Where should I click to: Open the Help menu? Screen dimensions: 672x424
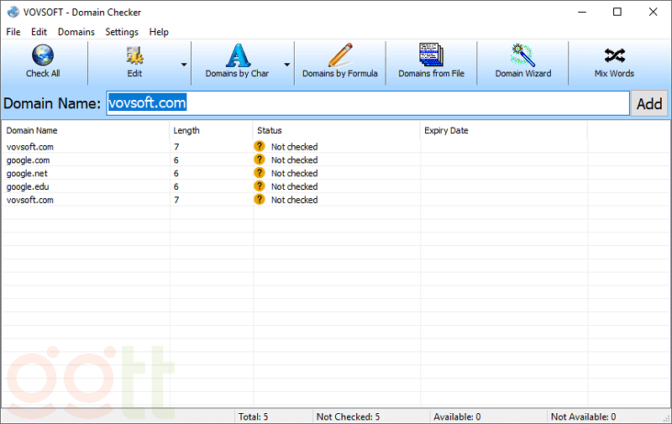tap(159, 32)
